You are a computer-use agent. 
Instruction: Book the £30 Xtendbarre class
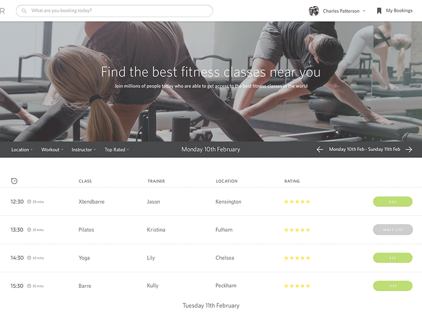(x=392, y=201)
